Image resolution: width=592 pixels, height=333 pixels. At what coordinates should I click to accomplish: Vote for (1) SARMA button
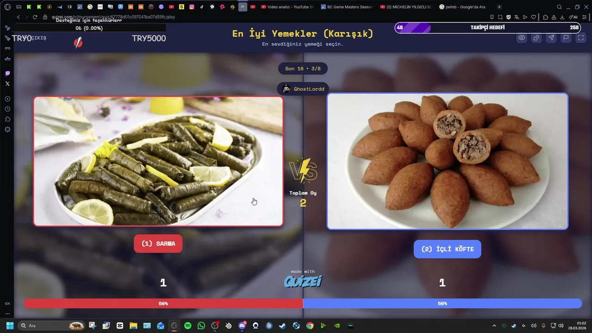tap(158, 244)
